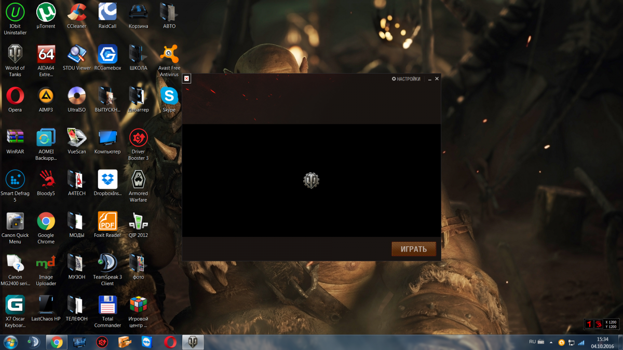Screen dimensions: 623x350
Task: Open the Windows Start menu
Action: [x=10, y=342]
